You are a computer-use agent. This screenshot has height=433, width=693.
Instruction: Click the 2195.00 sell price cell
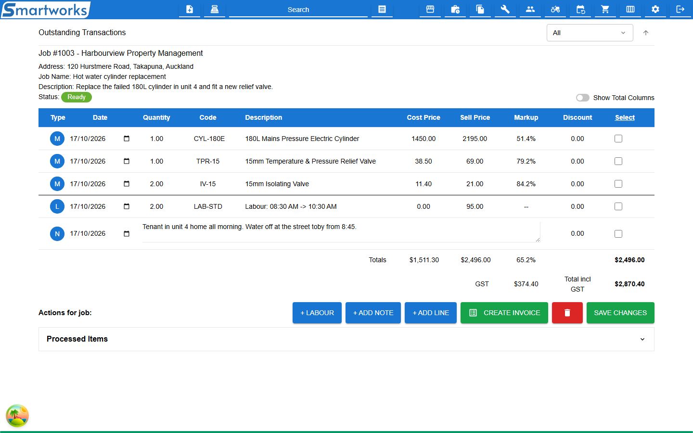click(475, 139)
